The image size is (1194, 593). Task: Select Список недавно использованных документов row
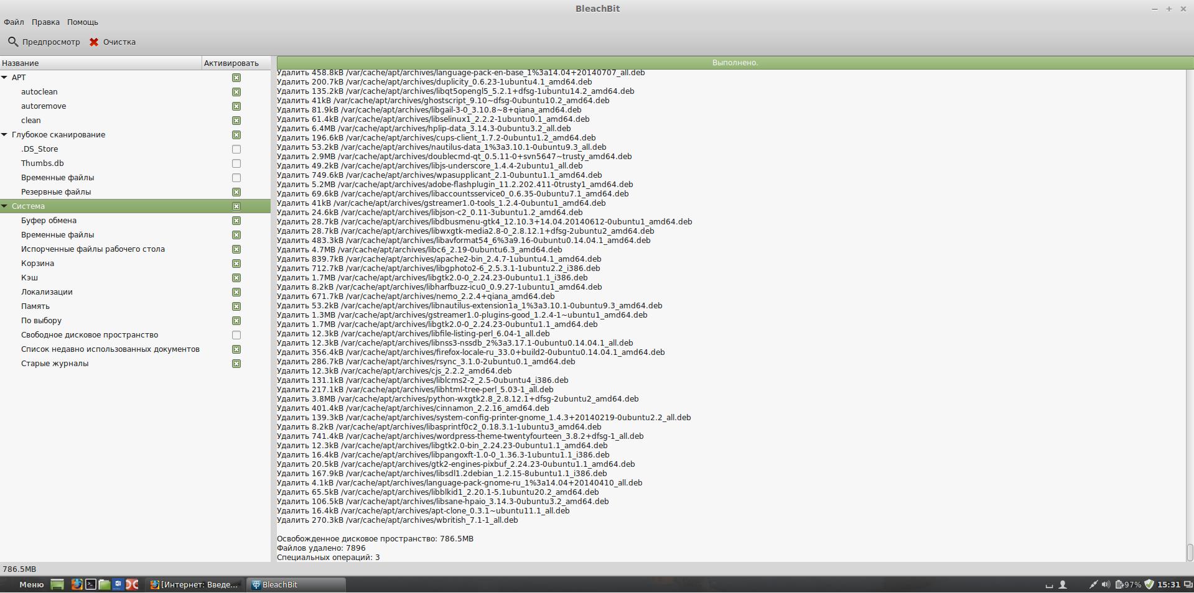135,349
